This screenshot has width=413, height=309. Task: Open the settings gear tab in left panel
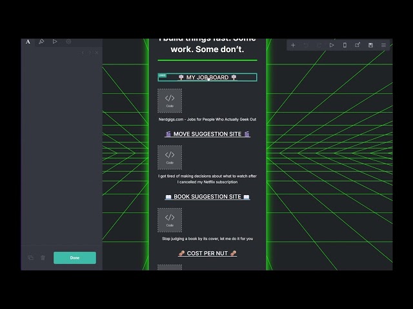coord(68,41)
